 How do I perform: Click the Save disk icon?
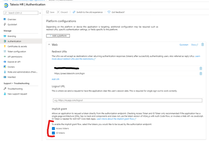click(48, 12)
